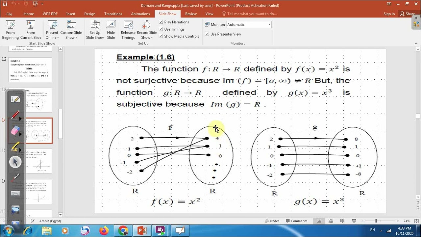This screenshot has height=237, width=421.
Task: Launch Rehearse Timings
Action: [128, 30]
